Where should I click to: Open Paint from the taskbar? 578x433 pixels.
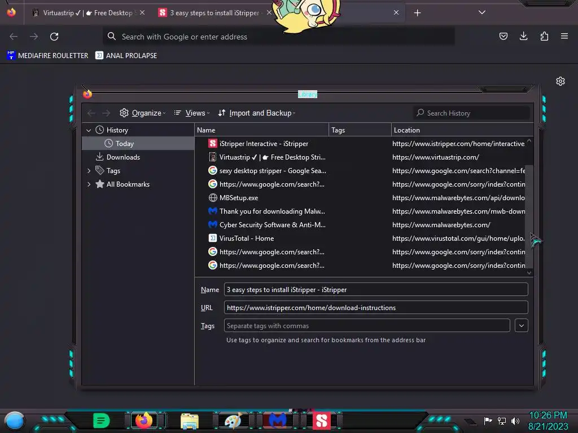coord(233,421)
